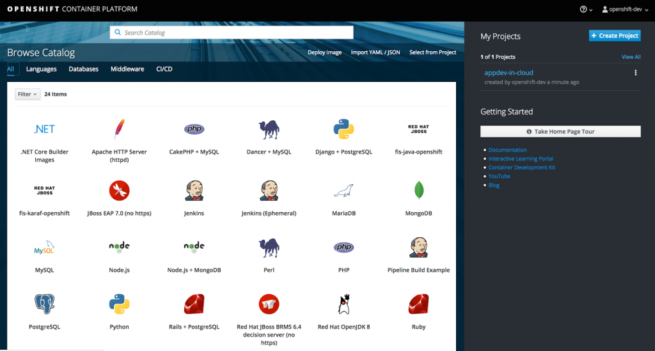655x351 pixels.
Task: Switch to the Languages tab
Action: [x=42, y=69]
